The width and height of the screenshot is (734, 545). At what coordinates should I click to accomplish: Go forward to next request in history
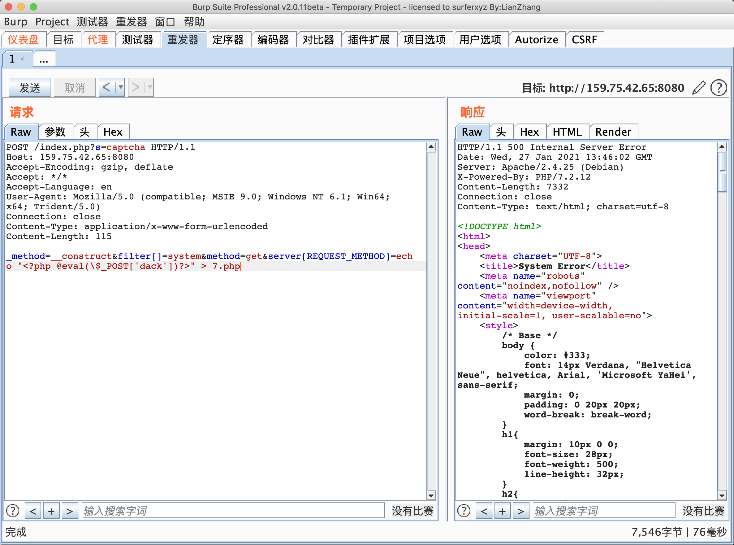(x=136, y=87)
